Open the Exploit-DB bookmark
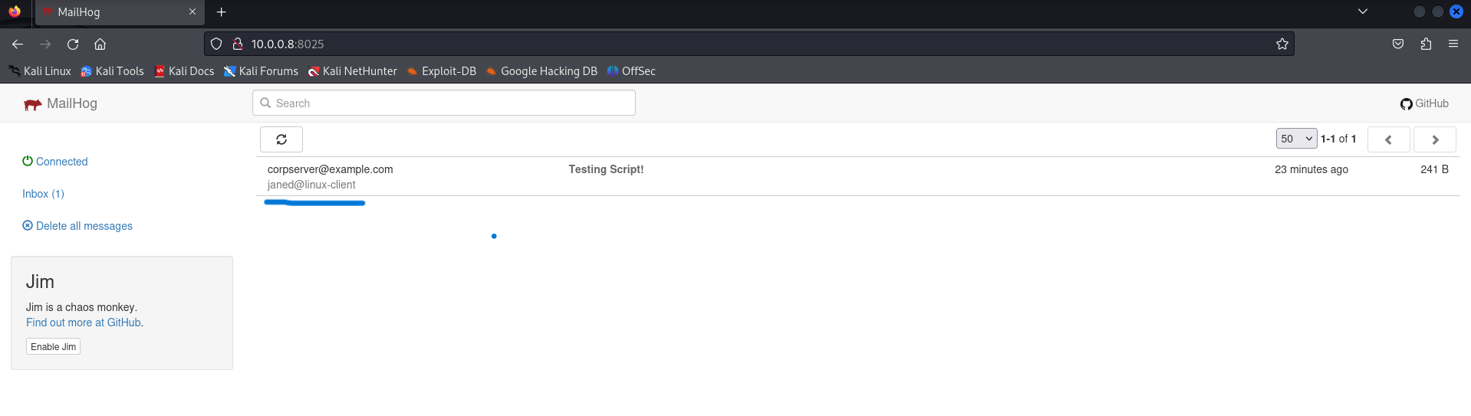 [x=442, y=71]
